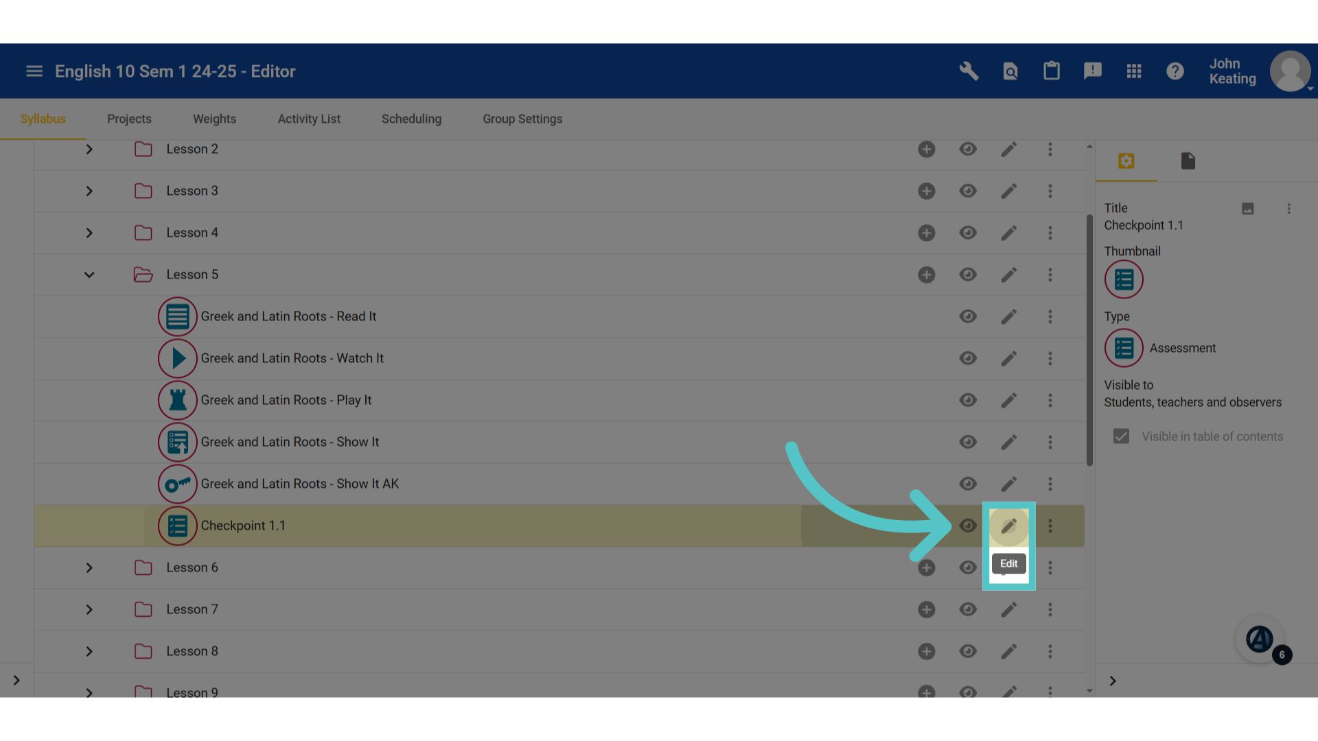Image resolution: width=1318 pixels, height=741 pixels.
Task: Toggle visibility eye for Greek and Latin Roots - Read It
Action: point(968,317)
